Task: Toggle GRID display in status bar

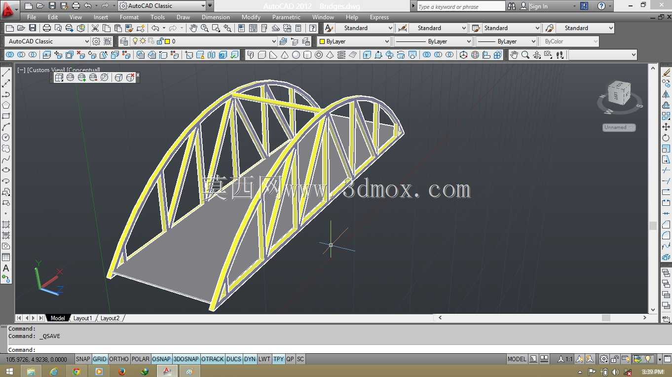Action: (x=100, y=359)
